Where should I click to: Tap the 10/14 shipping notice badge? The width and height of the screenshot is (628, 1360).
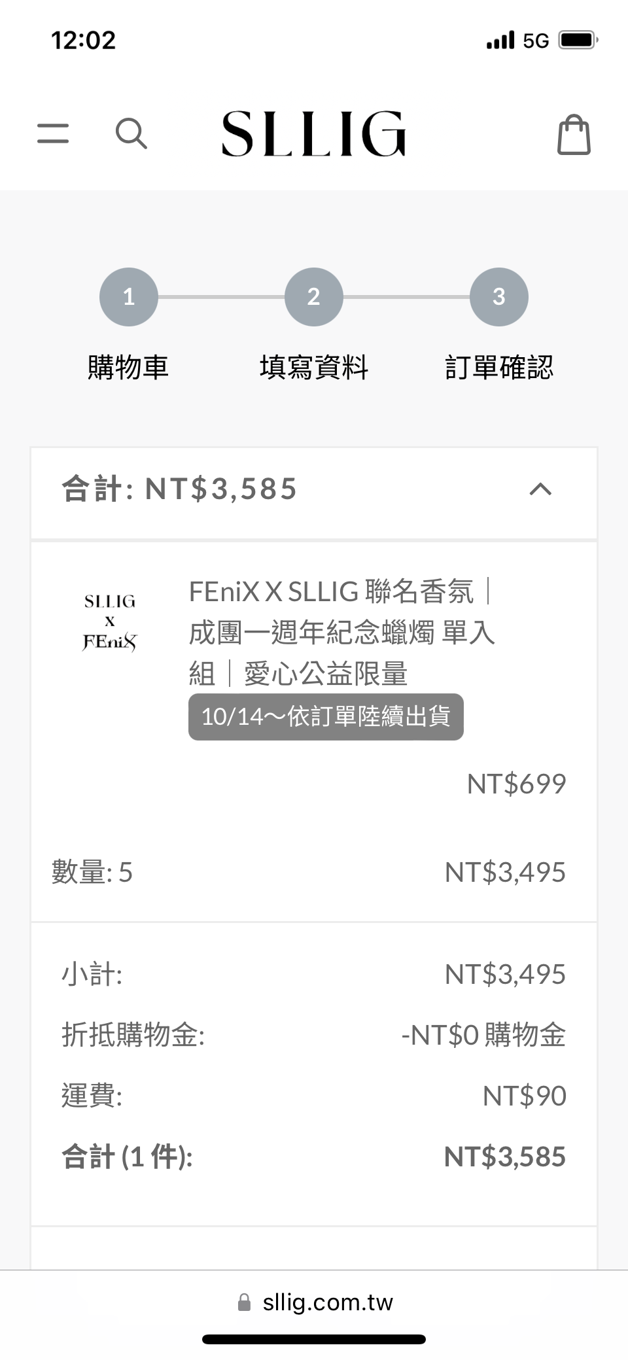(x=326, y=717)
